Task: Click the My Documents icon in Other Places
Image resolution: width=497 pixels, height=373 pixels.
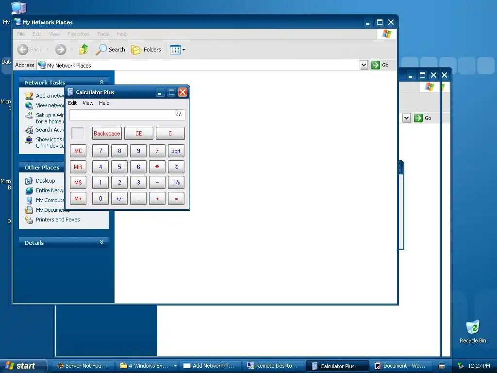Action: coord(29,210)
